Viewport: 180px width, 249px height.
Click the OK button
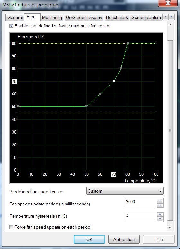pyautogui.click(x=89, y=239)
